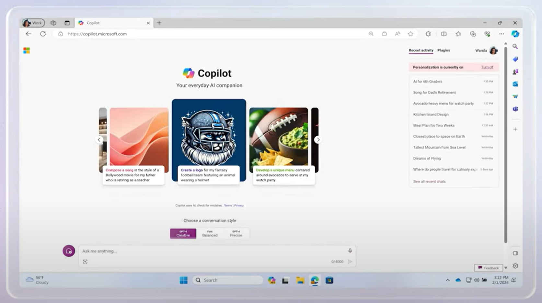Switch to the Recent activity tab

tap(421, 50)
